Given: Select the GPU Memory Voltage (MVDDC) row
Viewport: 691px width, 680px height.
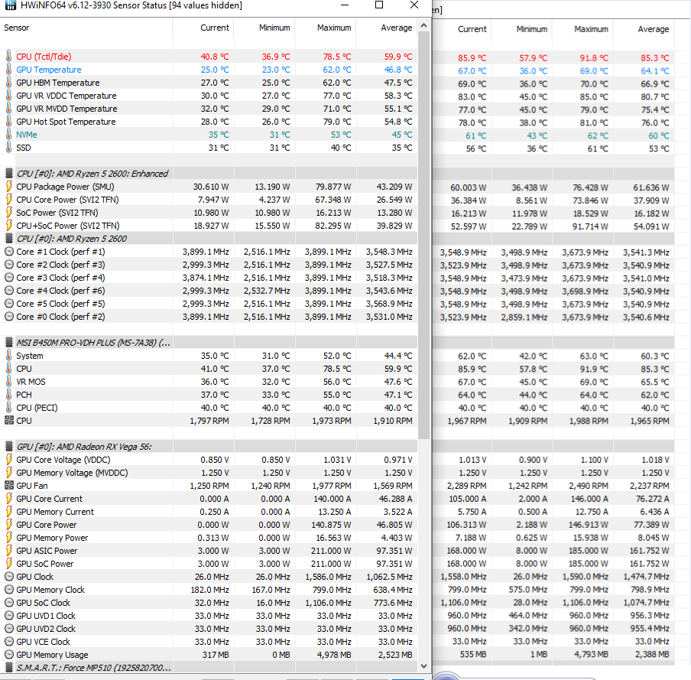Looking at the screenshot, I should (209, 473).
